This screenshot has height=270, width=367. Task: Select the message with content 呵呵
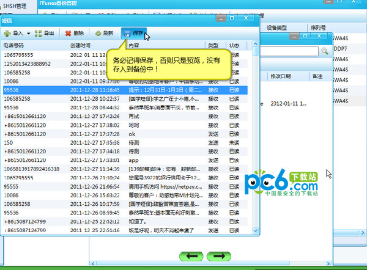point(125,125)
